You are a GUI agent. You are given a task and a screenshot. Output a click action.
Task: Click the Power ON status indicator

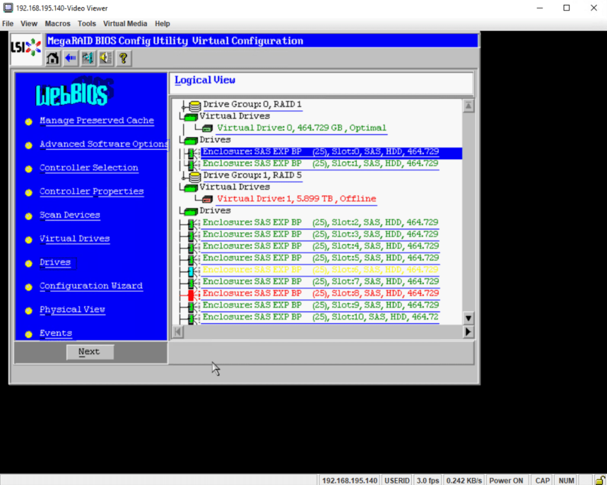coord(506,480)
